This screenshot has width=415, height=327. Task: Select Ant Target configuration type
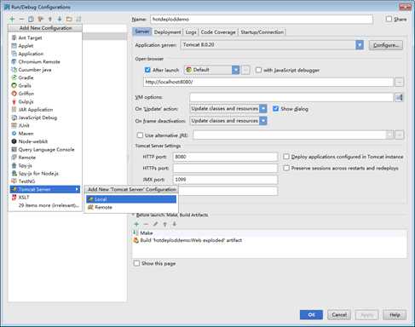pyautogui.click(x=45, y=37)
